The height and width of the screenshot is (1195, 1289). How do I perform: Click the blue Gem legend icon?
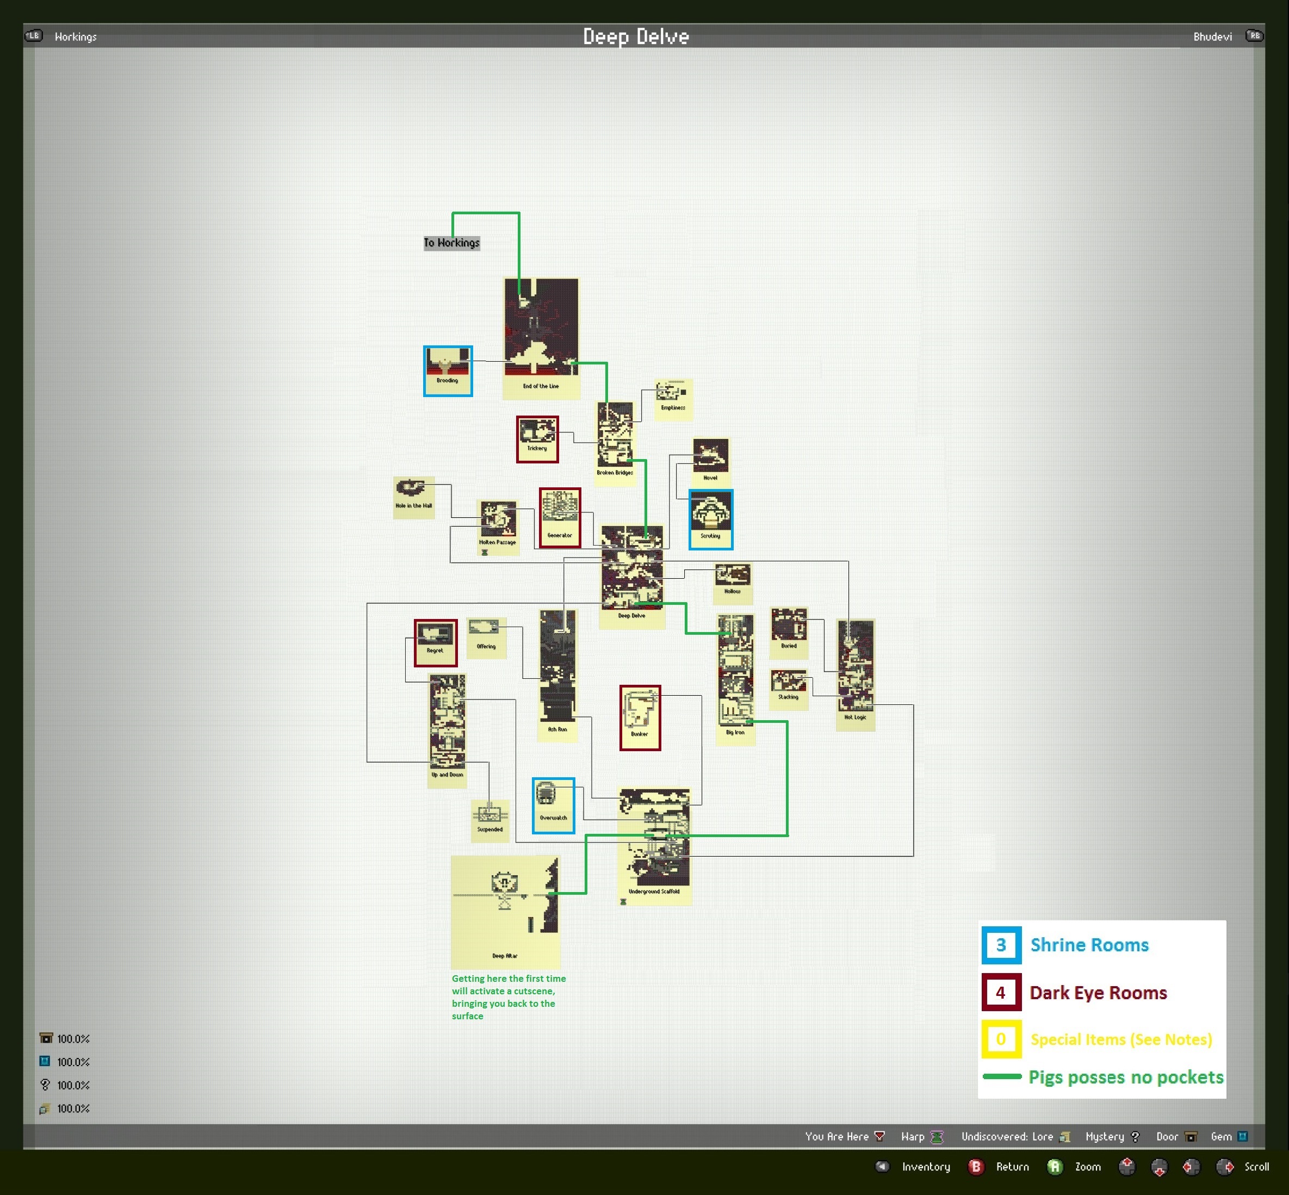click(x=1242, y=1136)
